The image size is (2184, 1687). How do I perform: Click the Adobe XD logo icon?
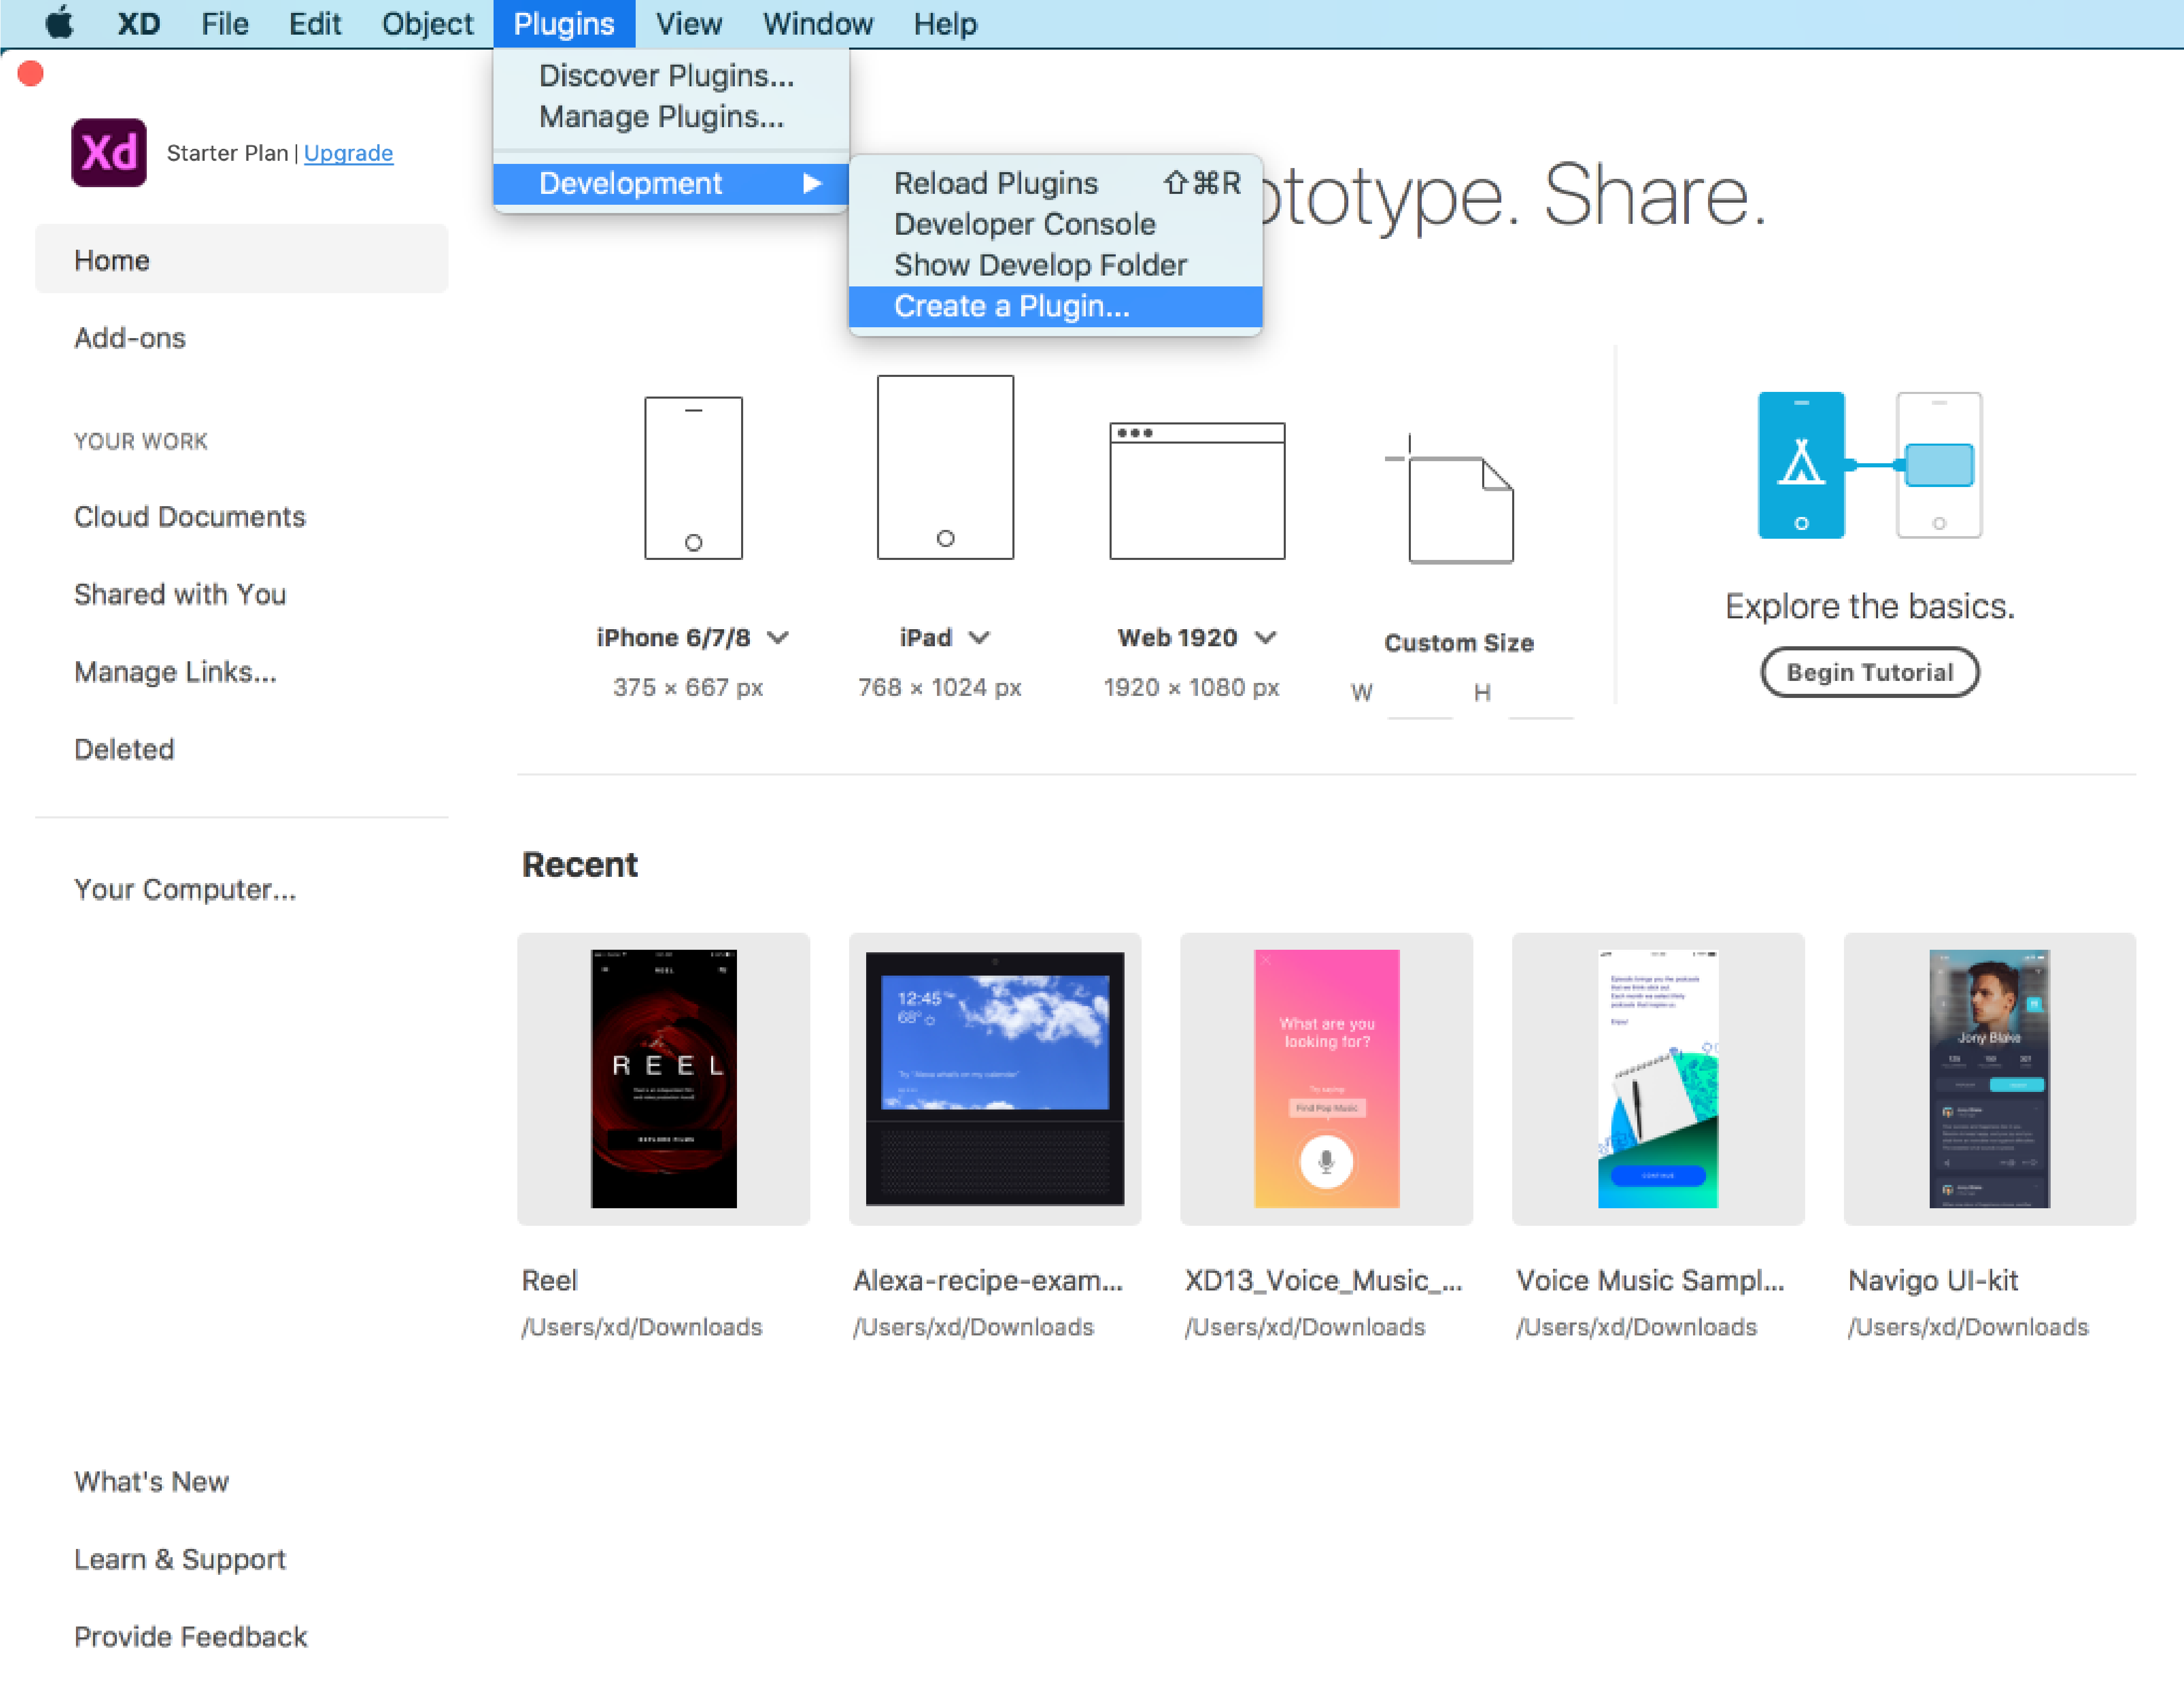[109, 152]
